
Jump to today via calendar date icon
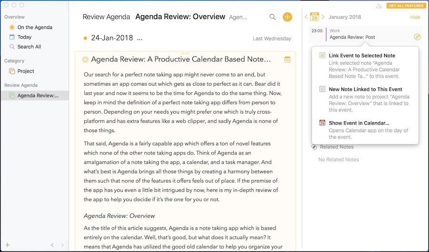[x=314, y=17]
